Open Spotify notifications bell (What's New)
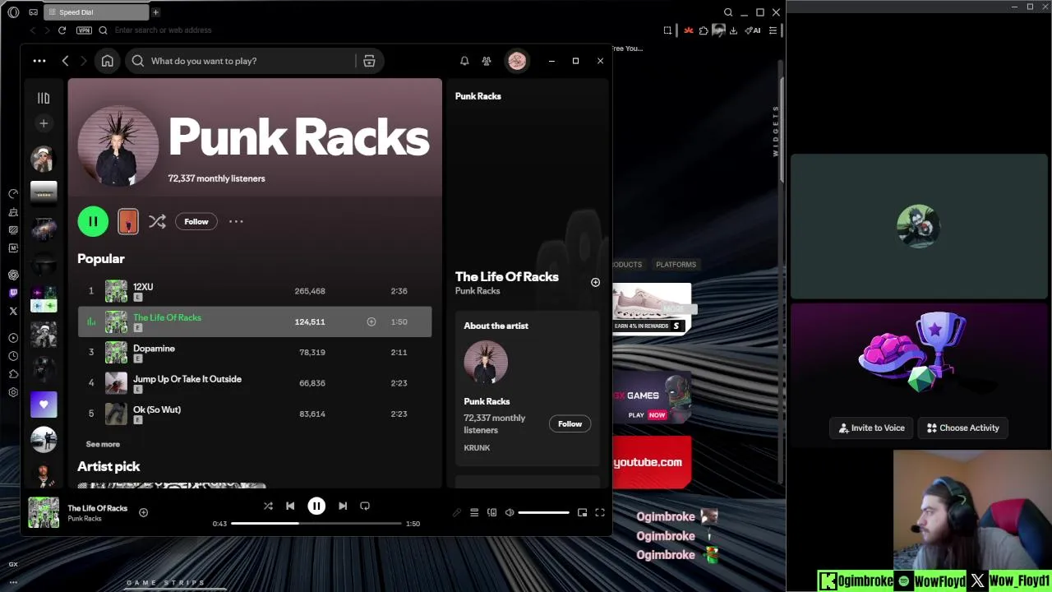 (464, 61)
